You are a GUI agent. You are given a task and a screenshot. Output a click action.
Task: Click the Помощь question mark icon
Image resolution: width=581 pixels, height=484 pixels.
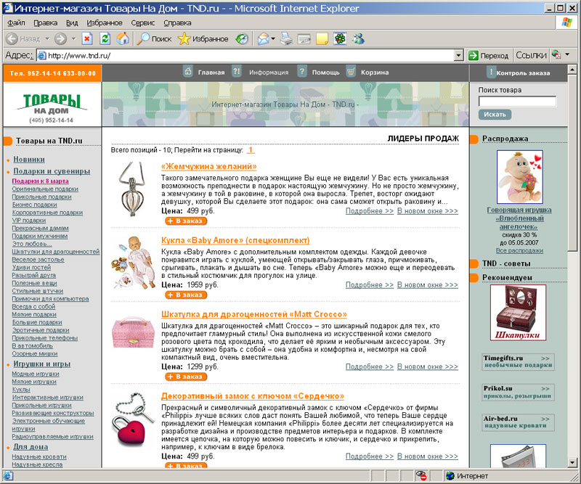[x=302, y=70]
